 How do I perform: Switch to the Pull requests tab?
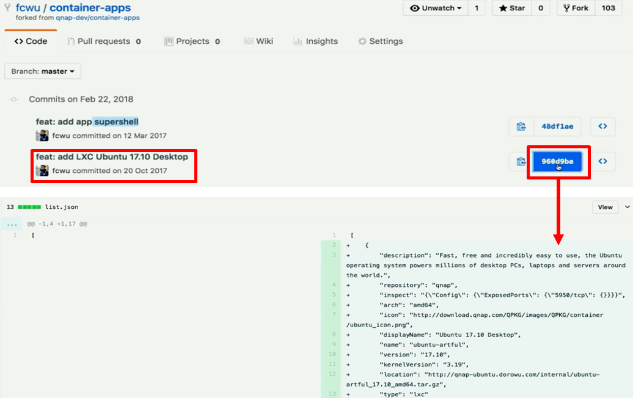click(104, 41)
